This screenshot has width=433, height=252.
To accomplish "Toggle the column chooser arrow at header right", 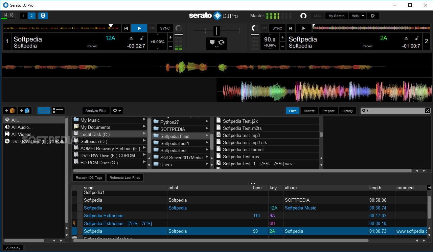I will coord(429,188).
